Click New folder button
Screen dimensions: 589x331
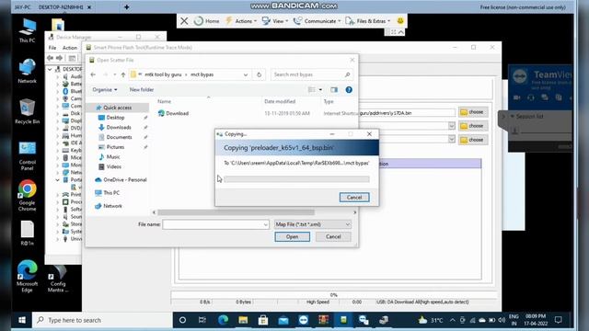tap(142, 90)
